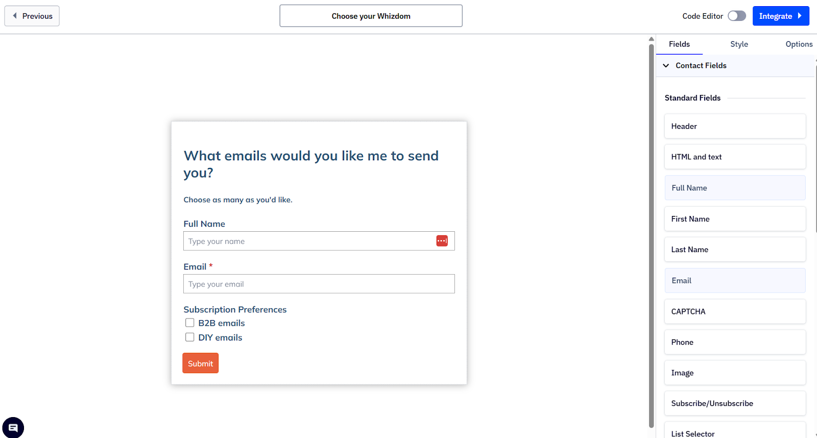Check the B2B emails checkbox

tap(189, 323)
